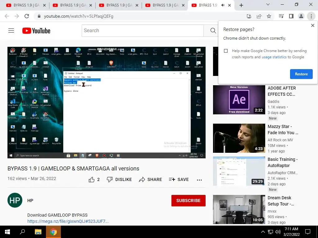Open the Windows Start menu
Image resolution: width=318 pixels, height=238 pixels.
coord(7,232)
